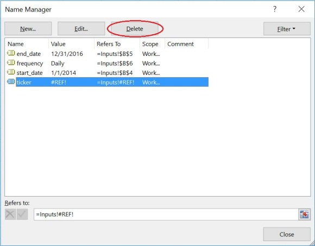315x246 pixels.
Task: Click the Refers to formula input field
Action: pos(166,215)
